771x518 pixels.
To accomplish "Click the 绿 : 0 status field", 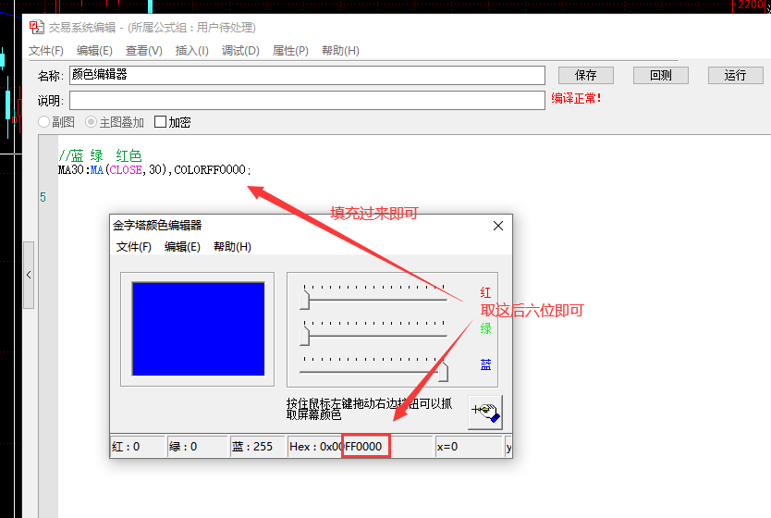I will click(197, 446).
